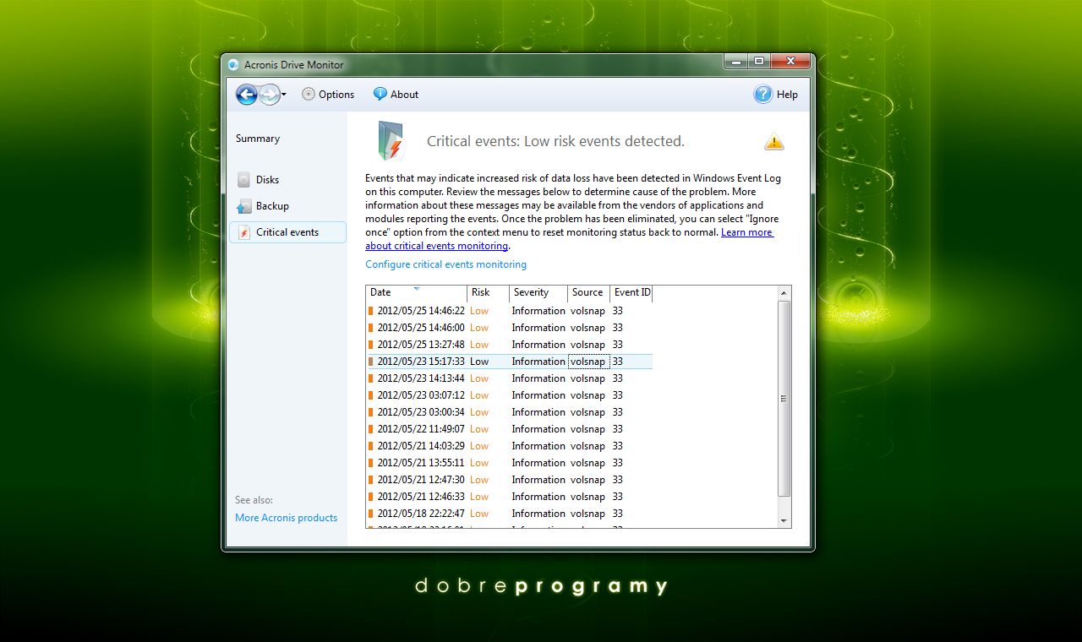This screenshot has height=642, width=1082.
Task: Click the scrollbar up arrow
Action: [x=784, y=293]
